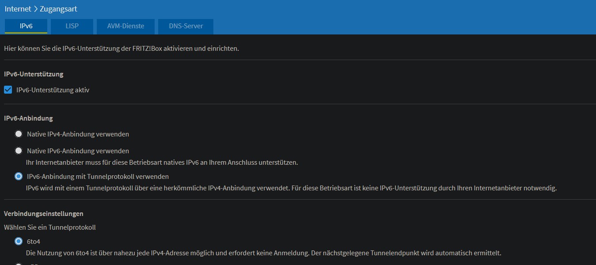Open the AVM-Dienste tab
The image size is (596, 265).
[125, 26]
